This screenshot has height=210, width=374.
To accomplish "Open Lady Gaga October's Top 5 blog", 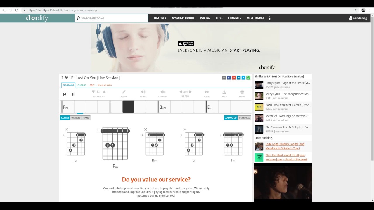I will tap(285, 146).
